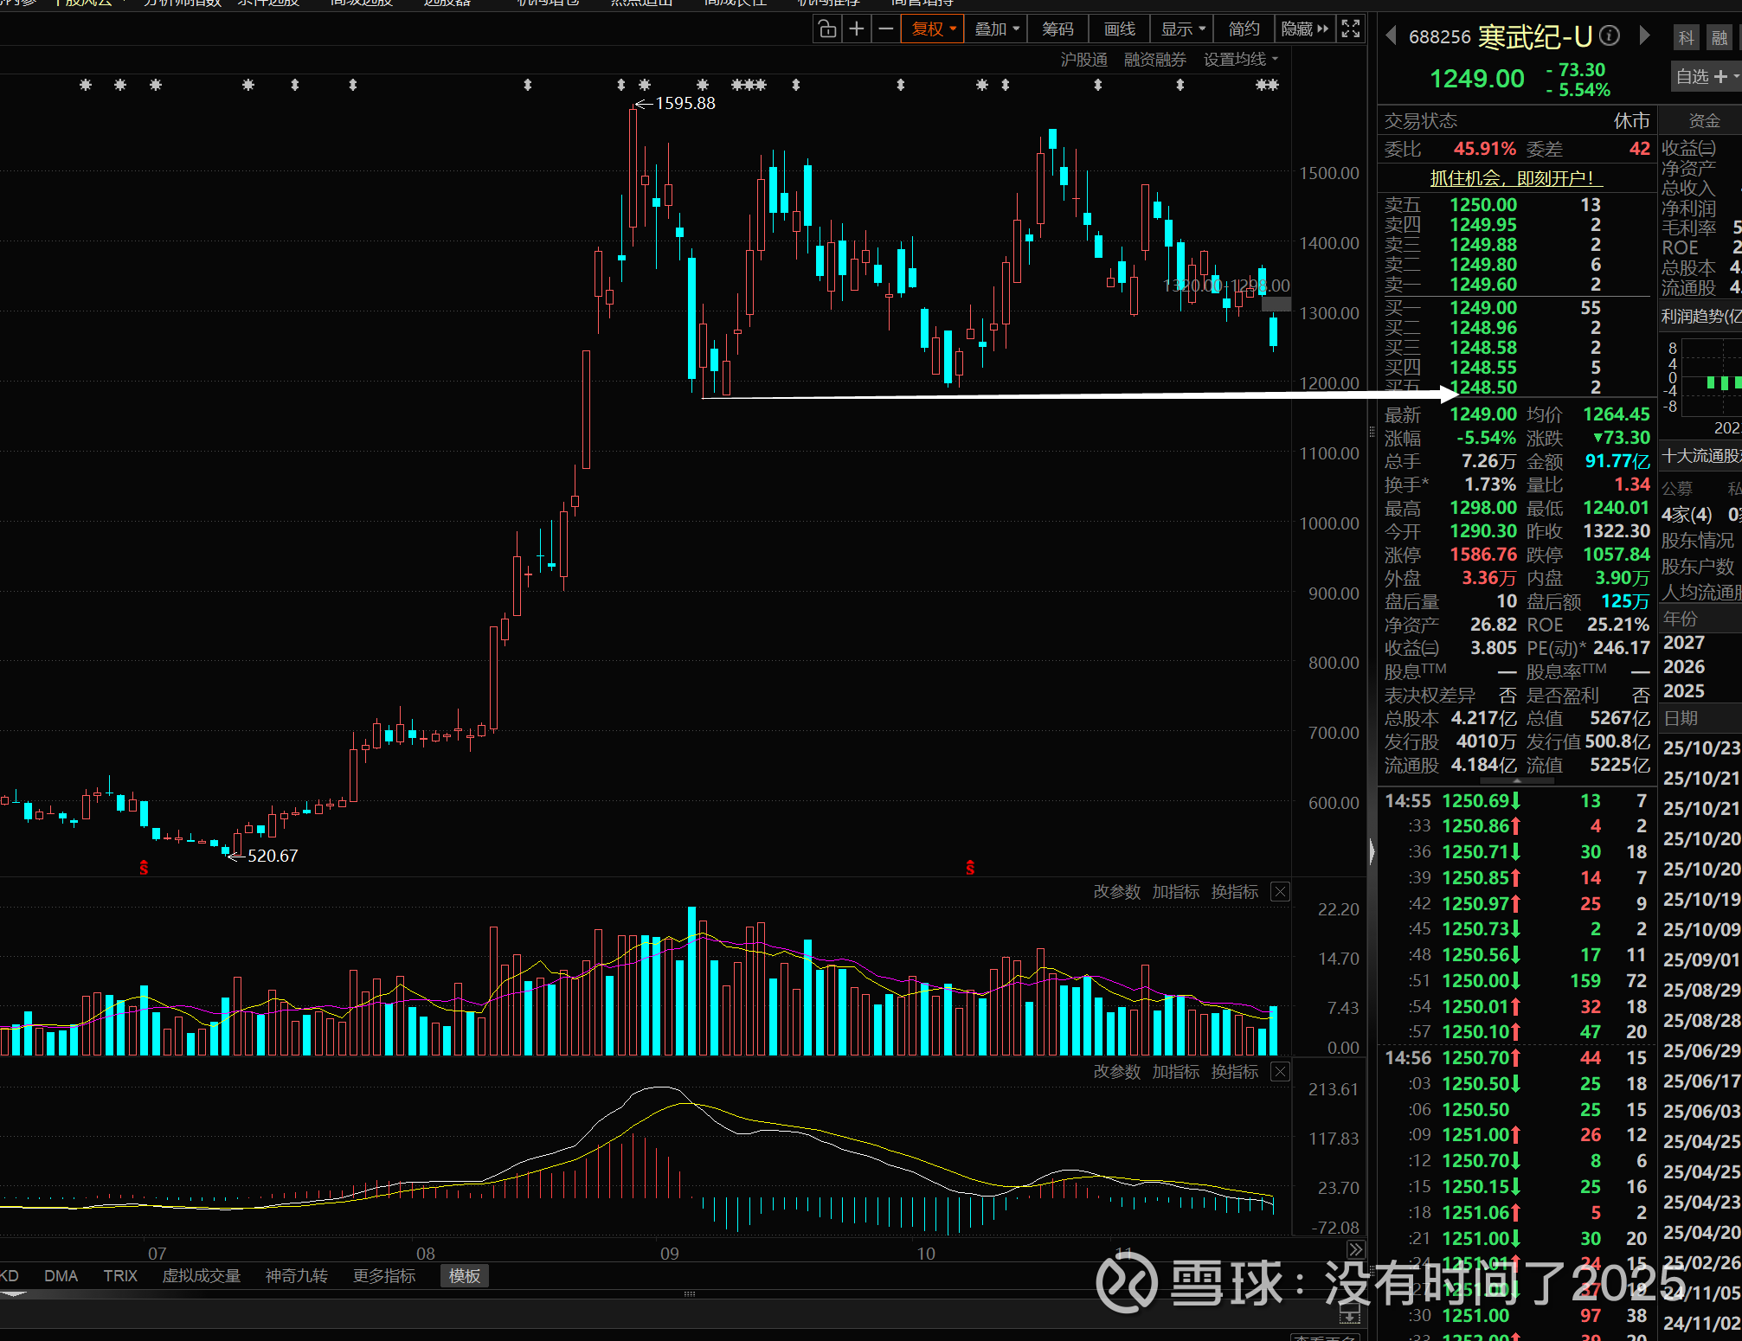The image size is (1742, 1341).
Task: Open stock info circle icon
Action: pos(1610,35)
